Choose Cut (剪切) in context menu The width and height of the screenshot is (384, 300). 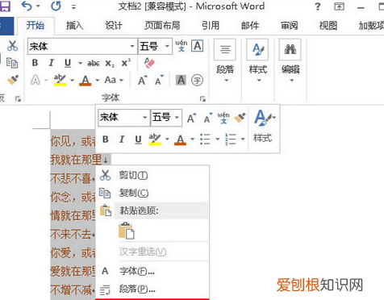[152, 175]
